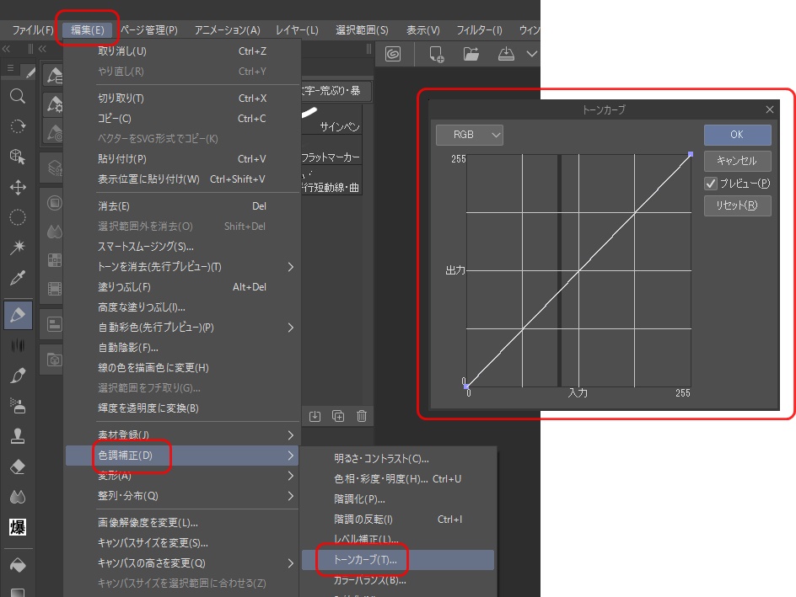796x597 pixels.
Task: Open フィルター(I) menu
Action: coord(479,30)
